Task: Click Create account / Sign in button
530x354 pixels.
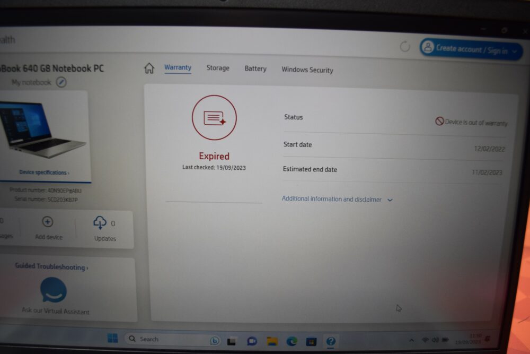Action: [x=471, y=49]
